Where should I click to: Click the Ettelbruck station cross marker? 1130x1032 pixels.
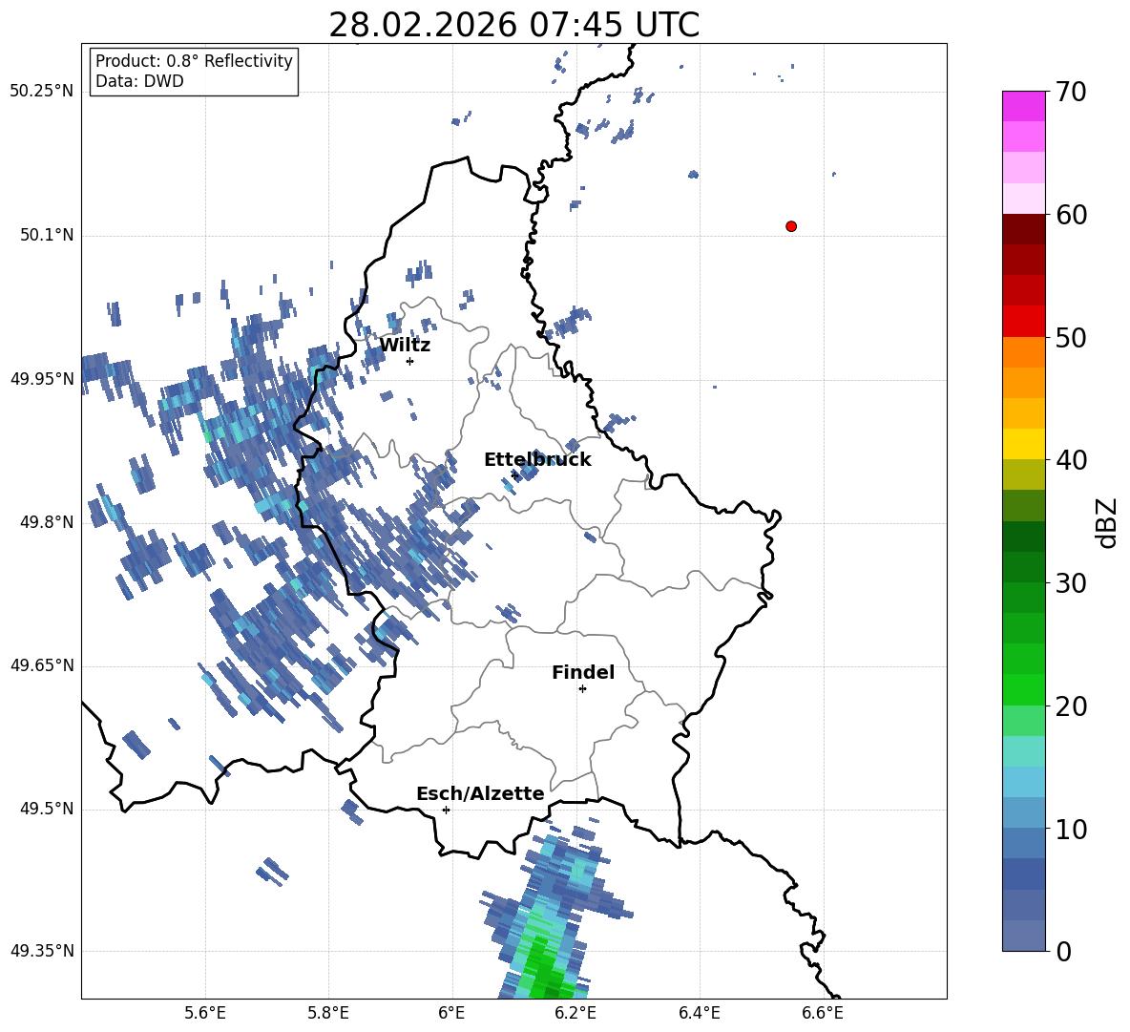click(513, 475)
